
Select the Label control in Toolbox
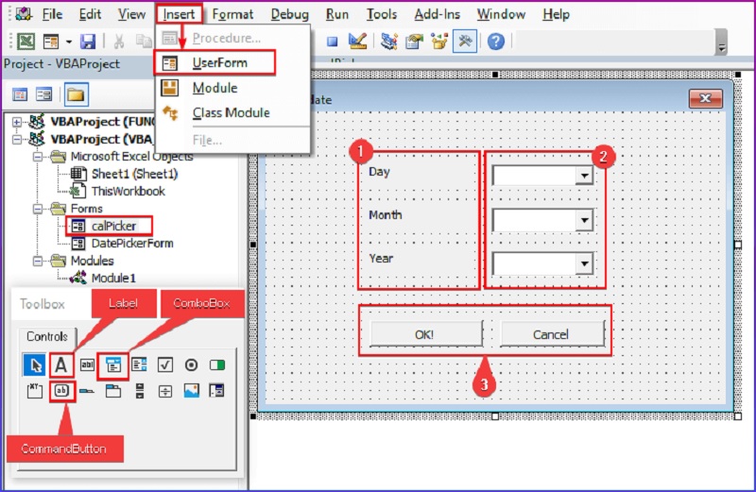[x=61, y=365]
